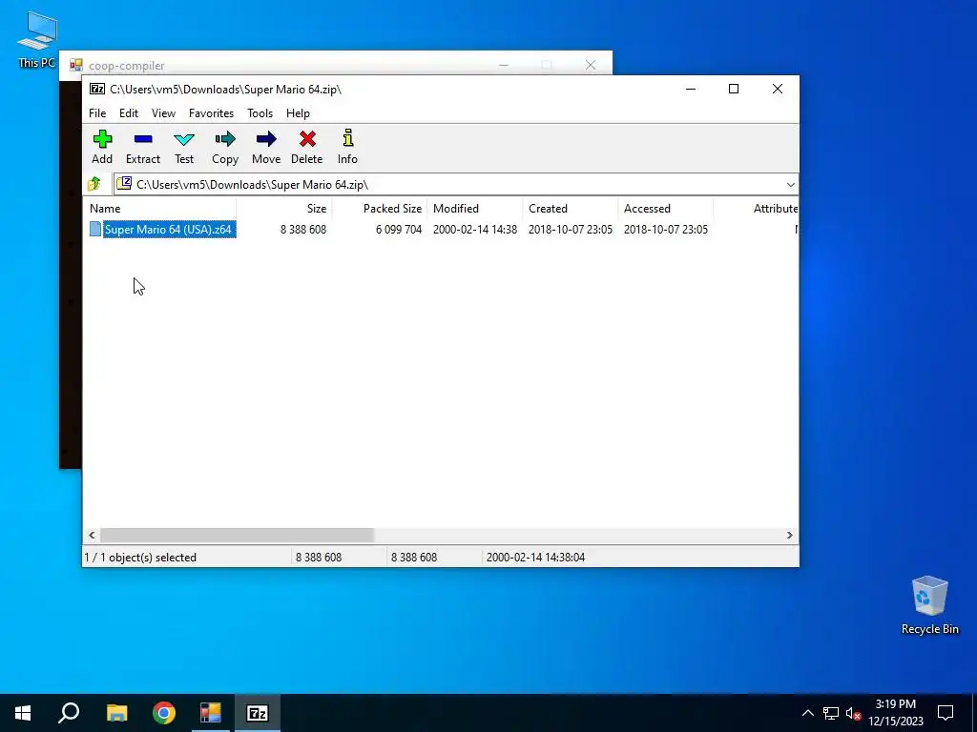Open the Tools menu
Screen dimensions: 977x732
pos(260,113)
